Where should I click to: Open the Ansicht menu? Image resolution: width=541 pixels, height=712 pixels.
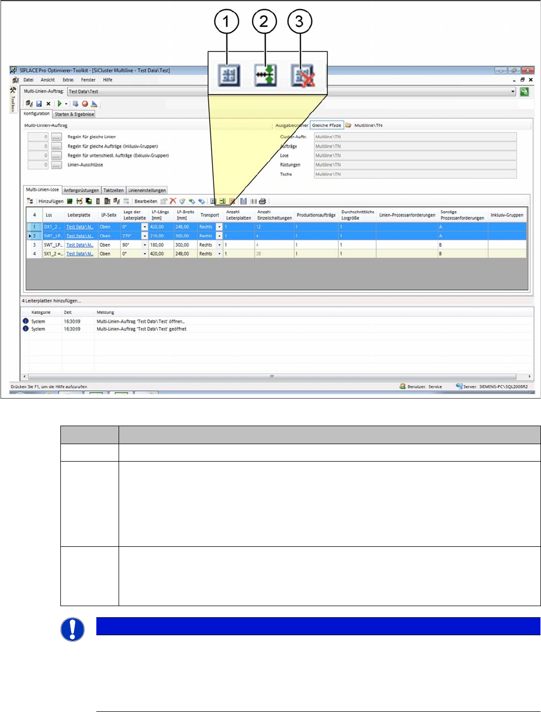click(48, 80)
